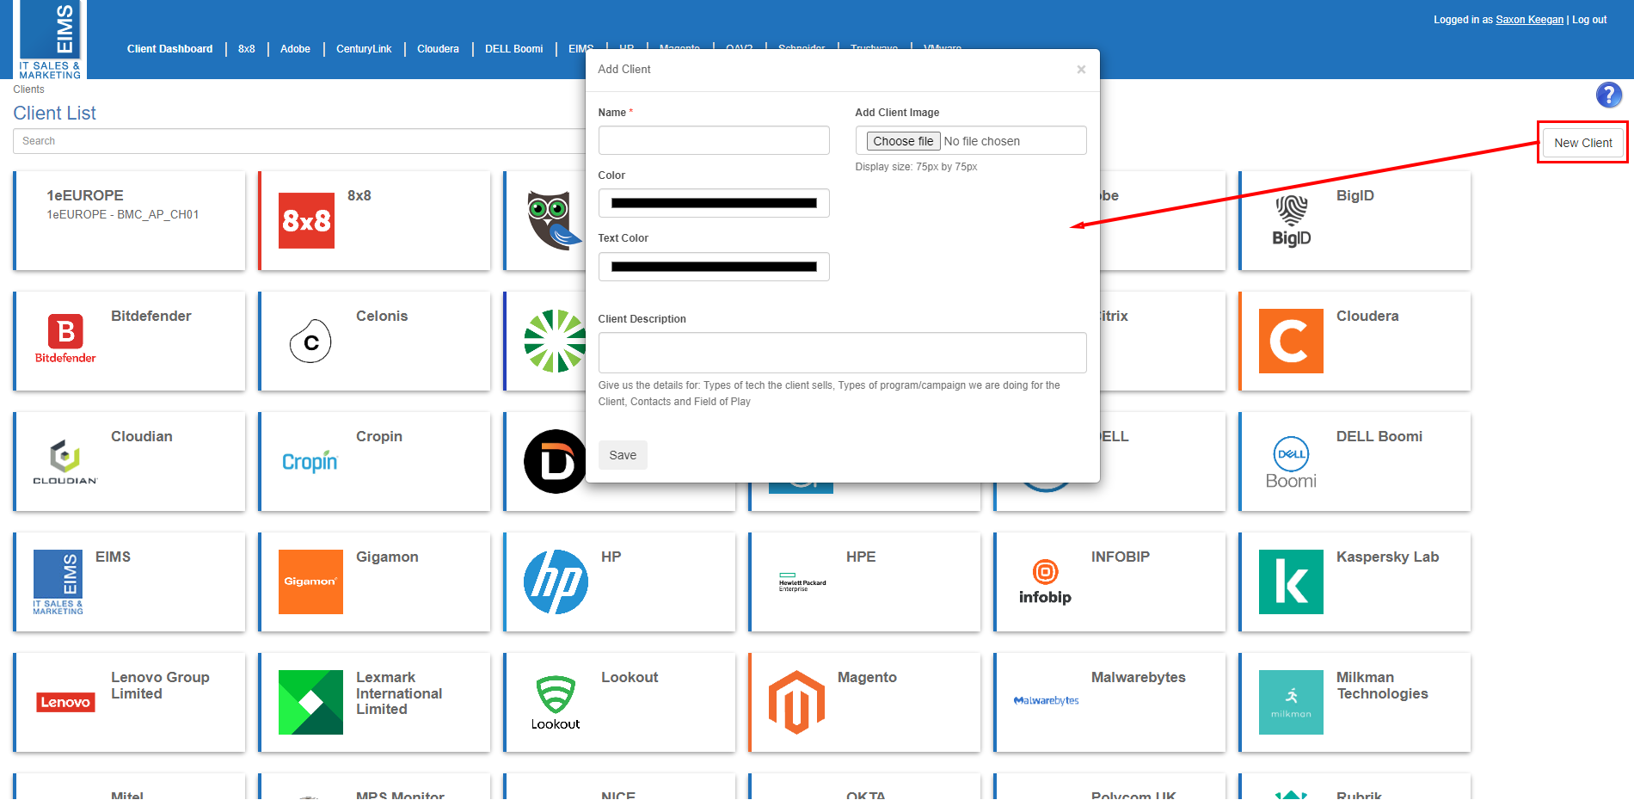Click the New Client button
1634x800 pixels.
(1582, 143)
